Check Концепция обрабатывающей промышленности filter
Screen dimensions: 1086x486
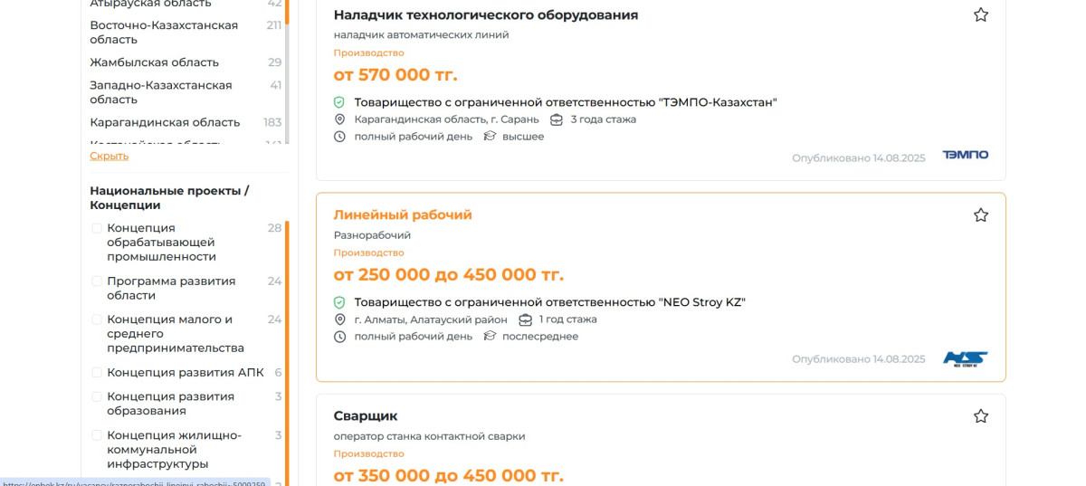point(97,228)
